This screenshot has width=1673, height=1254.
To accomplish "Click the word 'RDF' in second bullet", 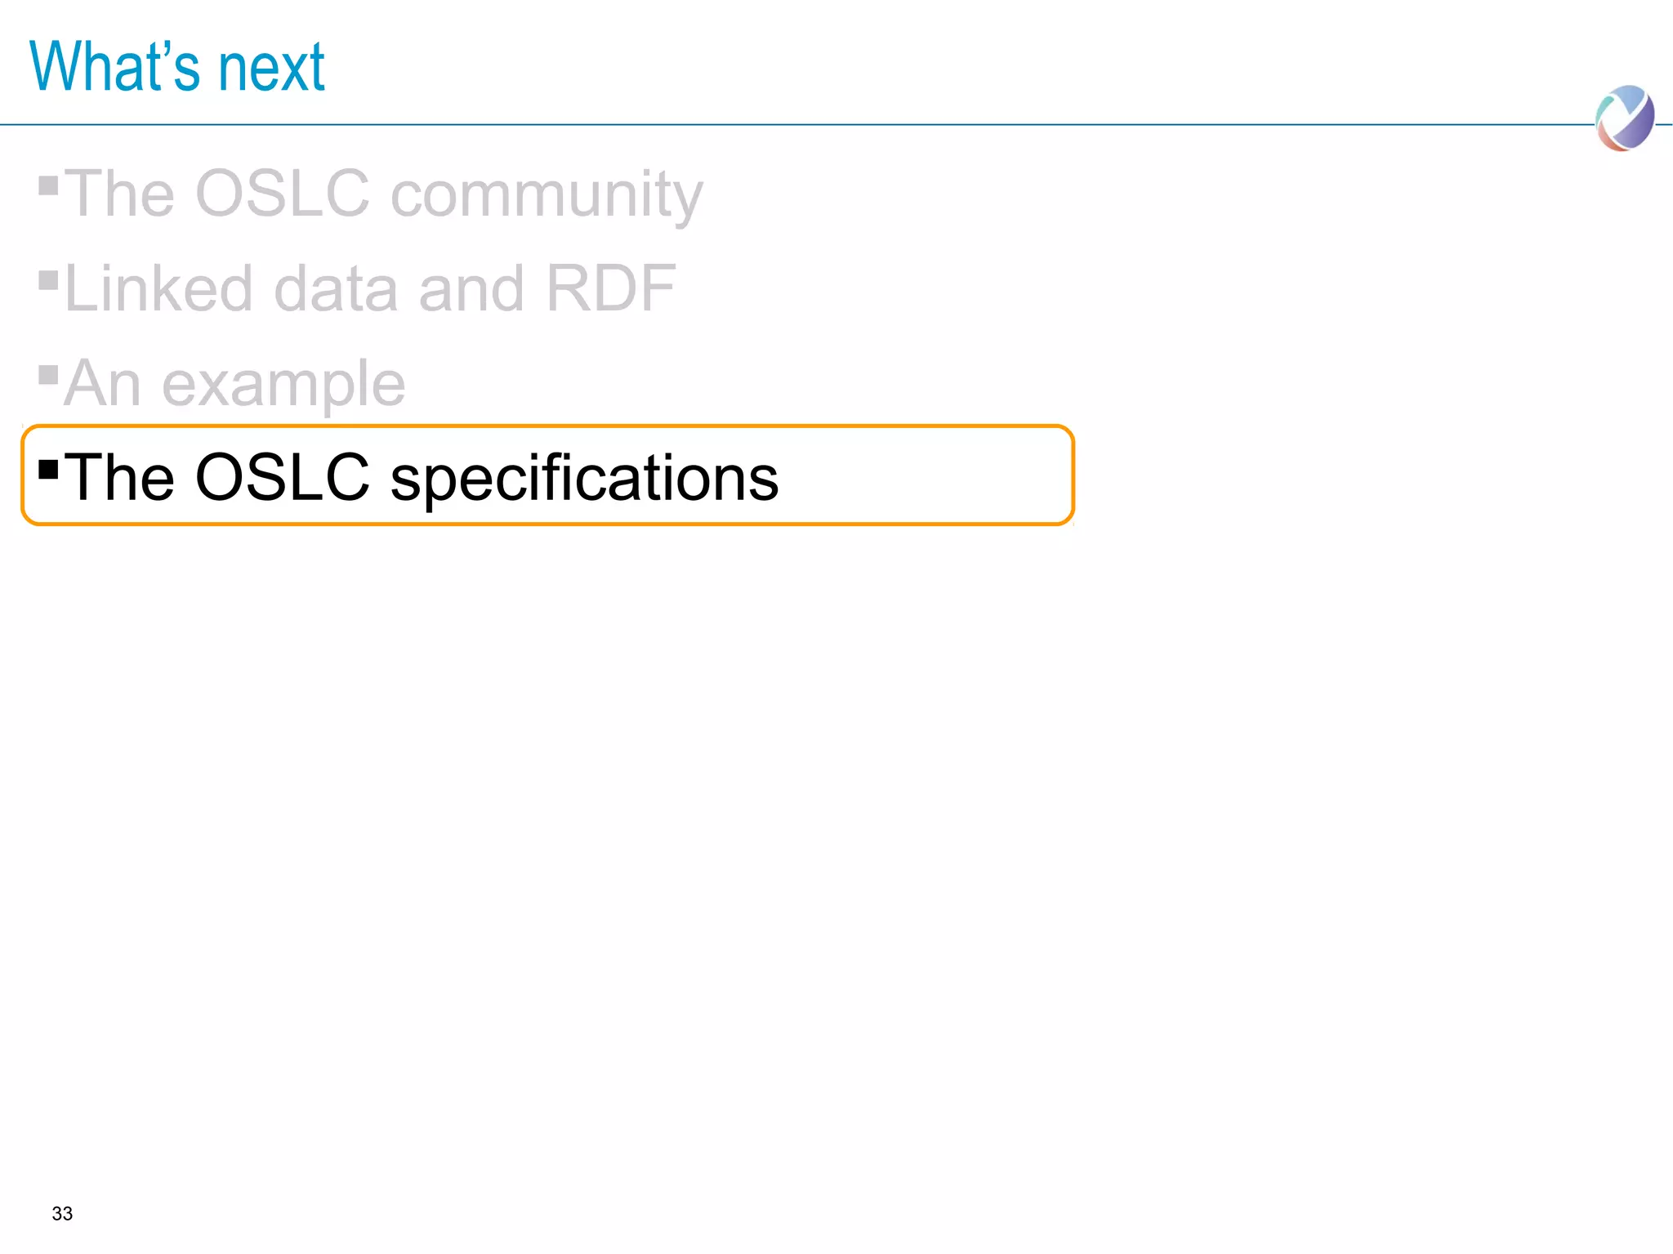I will coord(610,288).
